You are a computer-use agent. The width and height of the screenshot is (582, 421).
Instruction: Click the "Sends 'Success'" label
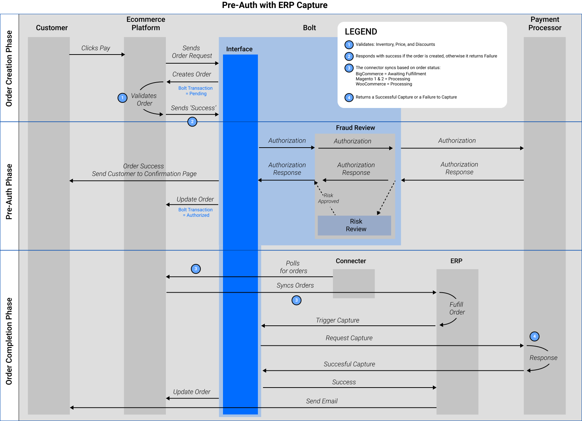[194, 108]
